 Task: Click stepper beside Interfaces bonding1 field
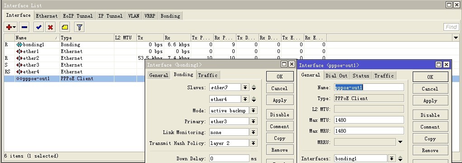[x=400, y=158]
